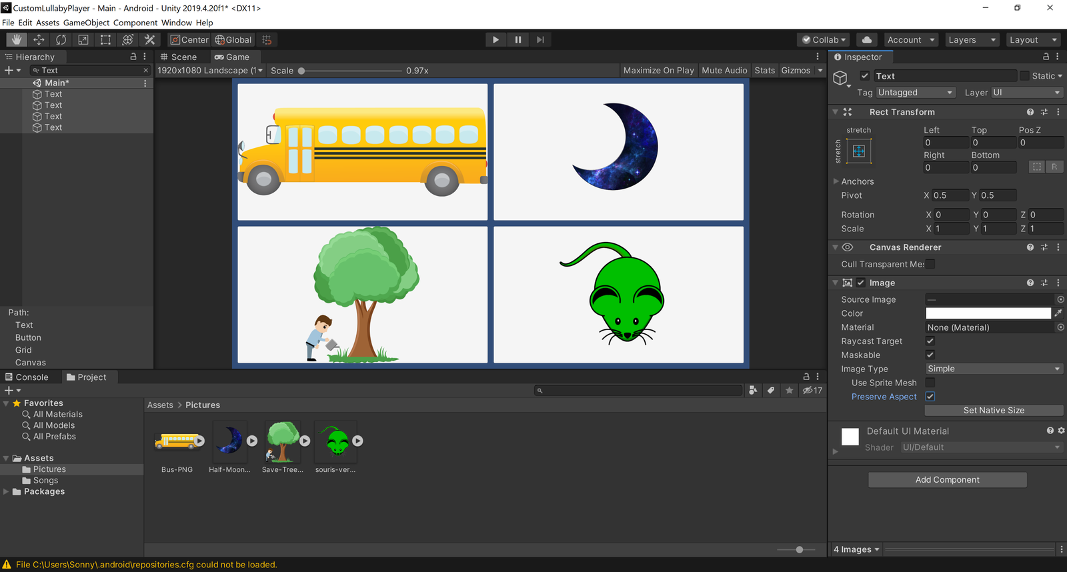Screen dimensions: 1067x572
Task: Toggle Preserve Aspect checkbox
Action: [930, 397]
